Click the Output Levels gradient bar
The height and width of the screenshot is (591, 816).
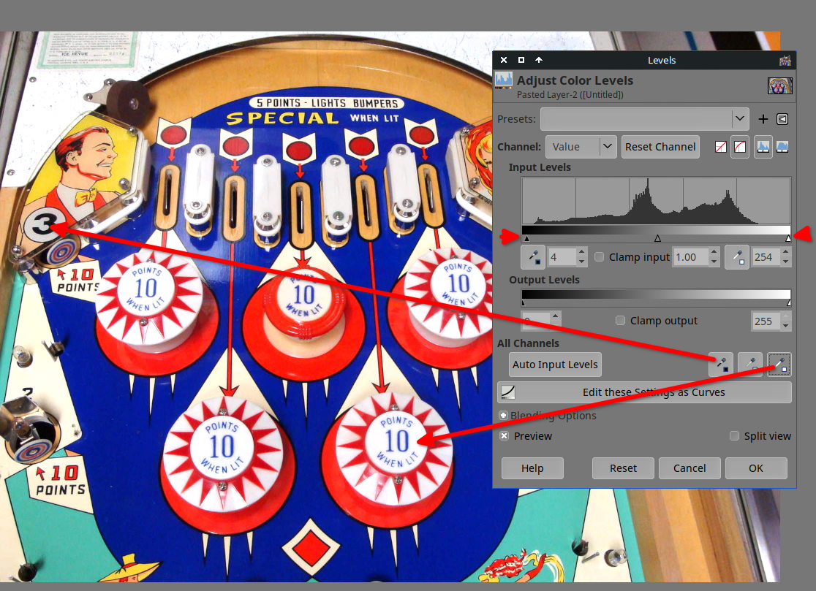(x=656, y=294)
